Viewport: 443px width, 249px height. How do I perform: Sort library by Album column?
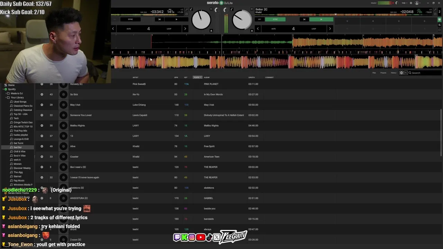(207, 77)
